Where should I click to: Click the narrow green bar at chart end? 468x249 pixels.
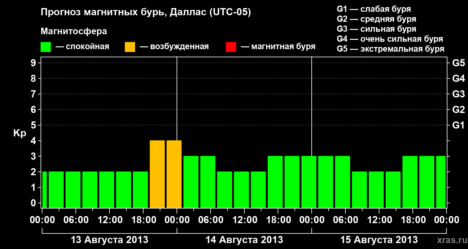point(441,182)
